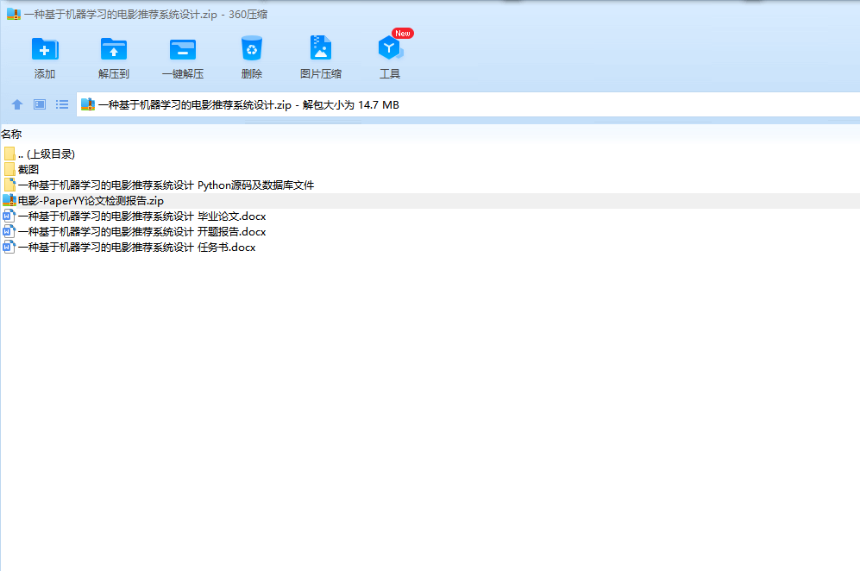This screenshot has width=860, height=571.
Task: Click the 添加 (Add) toolbar icon
Action: tap(45, 49)
